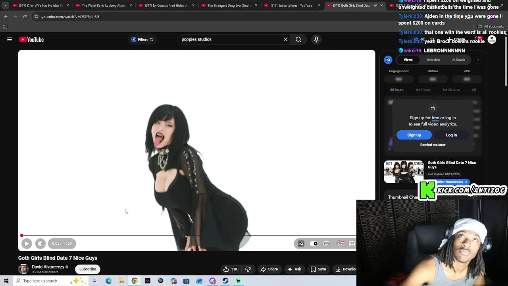508x286 pixels.
Task: Follow the free link in the signup text
Action: pos(435,118)
